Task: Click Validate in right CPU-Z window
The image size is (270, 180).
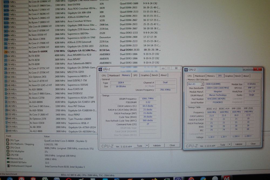Action: [x=239, y=144]
